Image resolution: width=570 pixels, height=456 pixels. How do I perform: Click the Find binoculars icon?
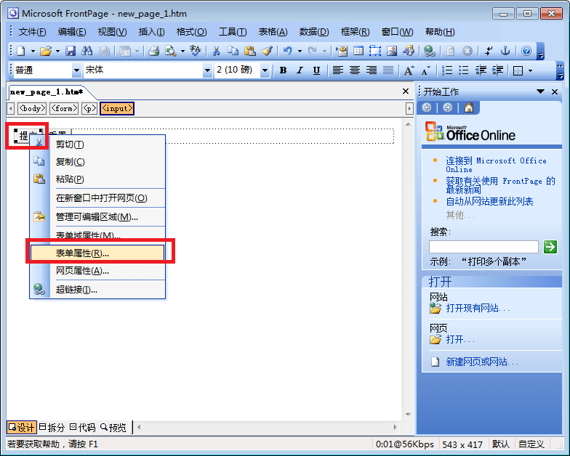(87, 51)
